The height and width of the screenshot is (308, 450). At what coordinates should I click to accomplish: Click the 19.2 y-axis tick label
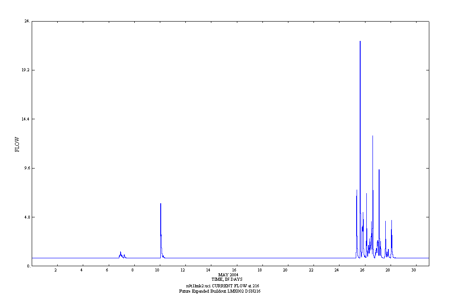pos(26,70)
